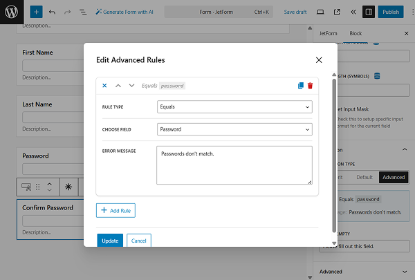Move the rule up with chevron
This screenshot has width=415, height=280.
click(x=118, y=86)
